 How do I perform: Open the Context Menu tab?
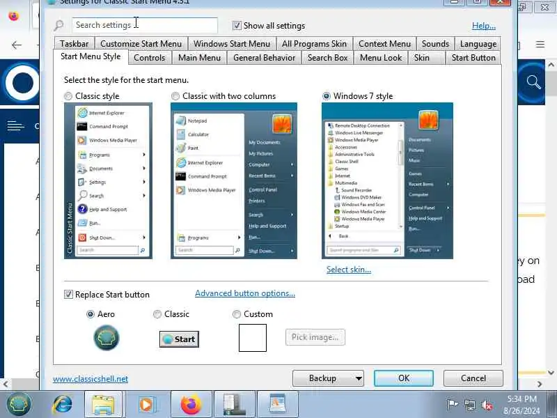384,43
